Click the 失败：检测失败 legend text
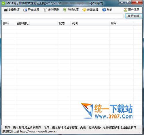The height and width of the screenshot is (135, 144). 90,127
